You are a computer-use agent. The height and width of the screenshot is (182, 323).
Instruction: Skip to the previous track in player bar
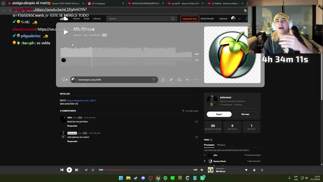tap(62, 170)
